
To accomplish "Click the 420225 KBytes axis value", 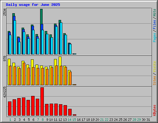I will 5,92.
